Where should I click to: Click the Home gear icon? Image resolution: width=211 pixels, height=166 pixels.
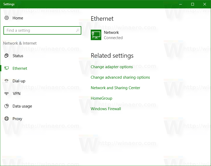pos(7,18)
